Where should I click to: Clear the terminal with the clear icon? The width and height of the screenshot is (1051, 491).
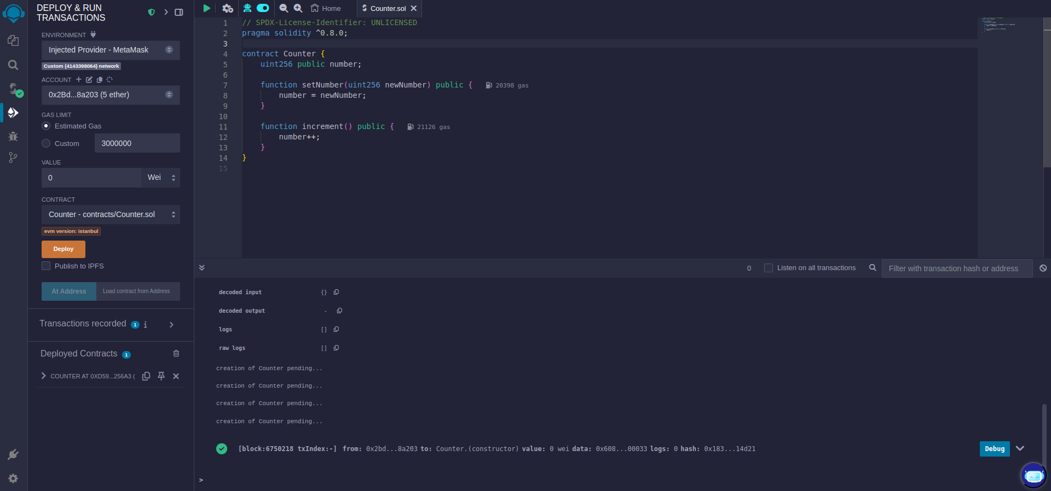(x=1043, y=268)
